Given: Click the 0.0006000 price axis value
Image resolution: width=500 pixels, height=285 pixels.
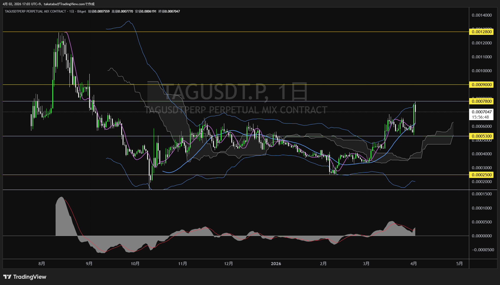Looking at the screenshot, I should pos(482,126).
